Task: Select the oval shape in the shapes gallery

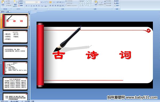Action: 91,1
